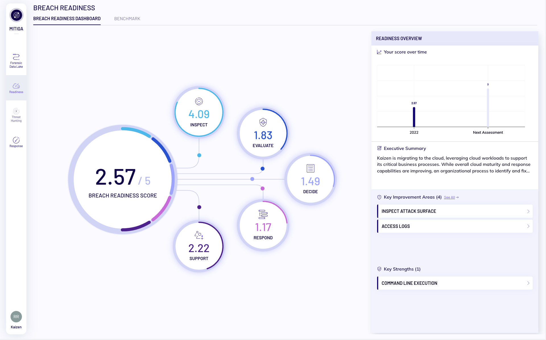
Task: Click the Inspect target icon in circle
Action: click(x=199, y=101)
